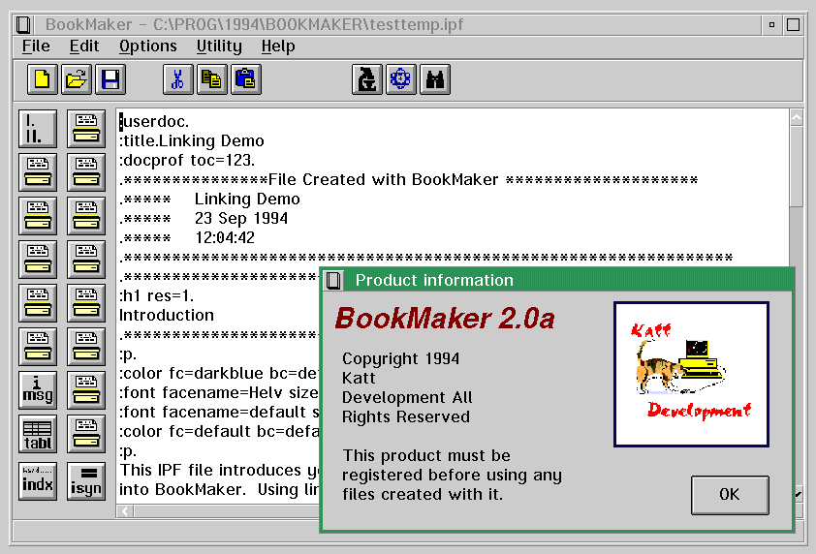Click the atom icon in the toolbar
The height and width of the screenshot is (554, 816).
(x=401, y=79)
